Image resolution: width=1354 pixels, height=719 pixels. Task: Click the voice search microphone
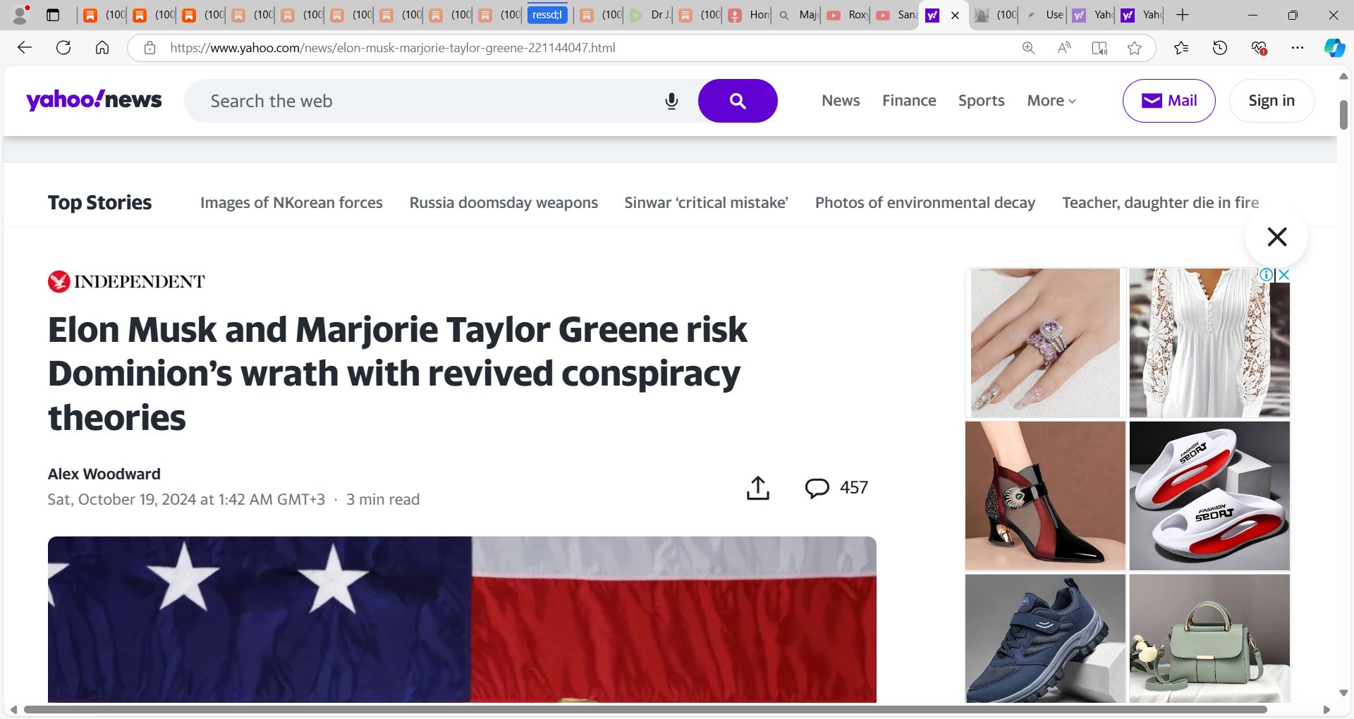coord(671,101)
